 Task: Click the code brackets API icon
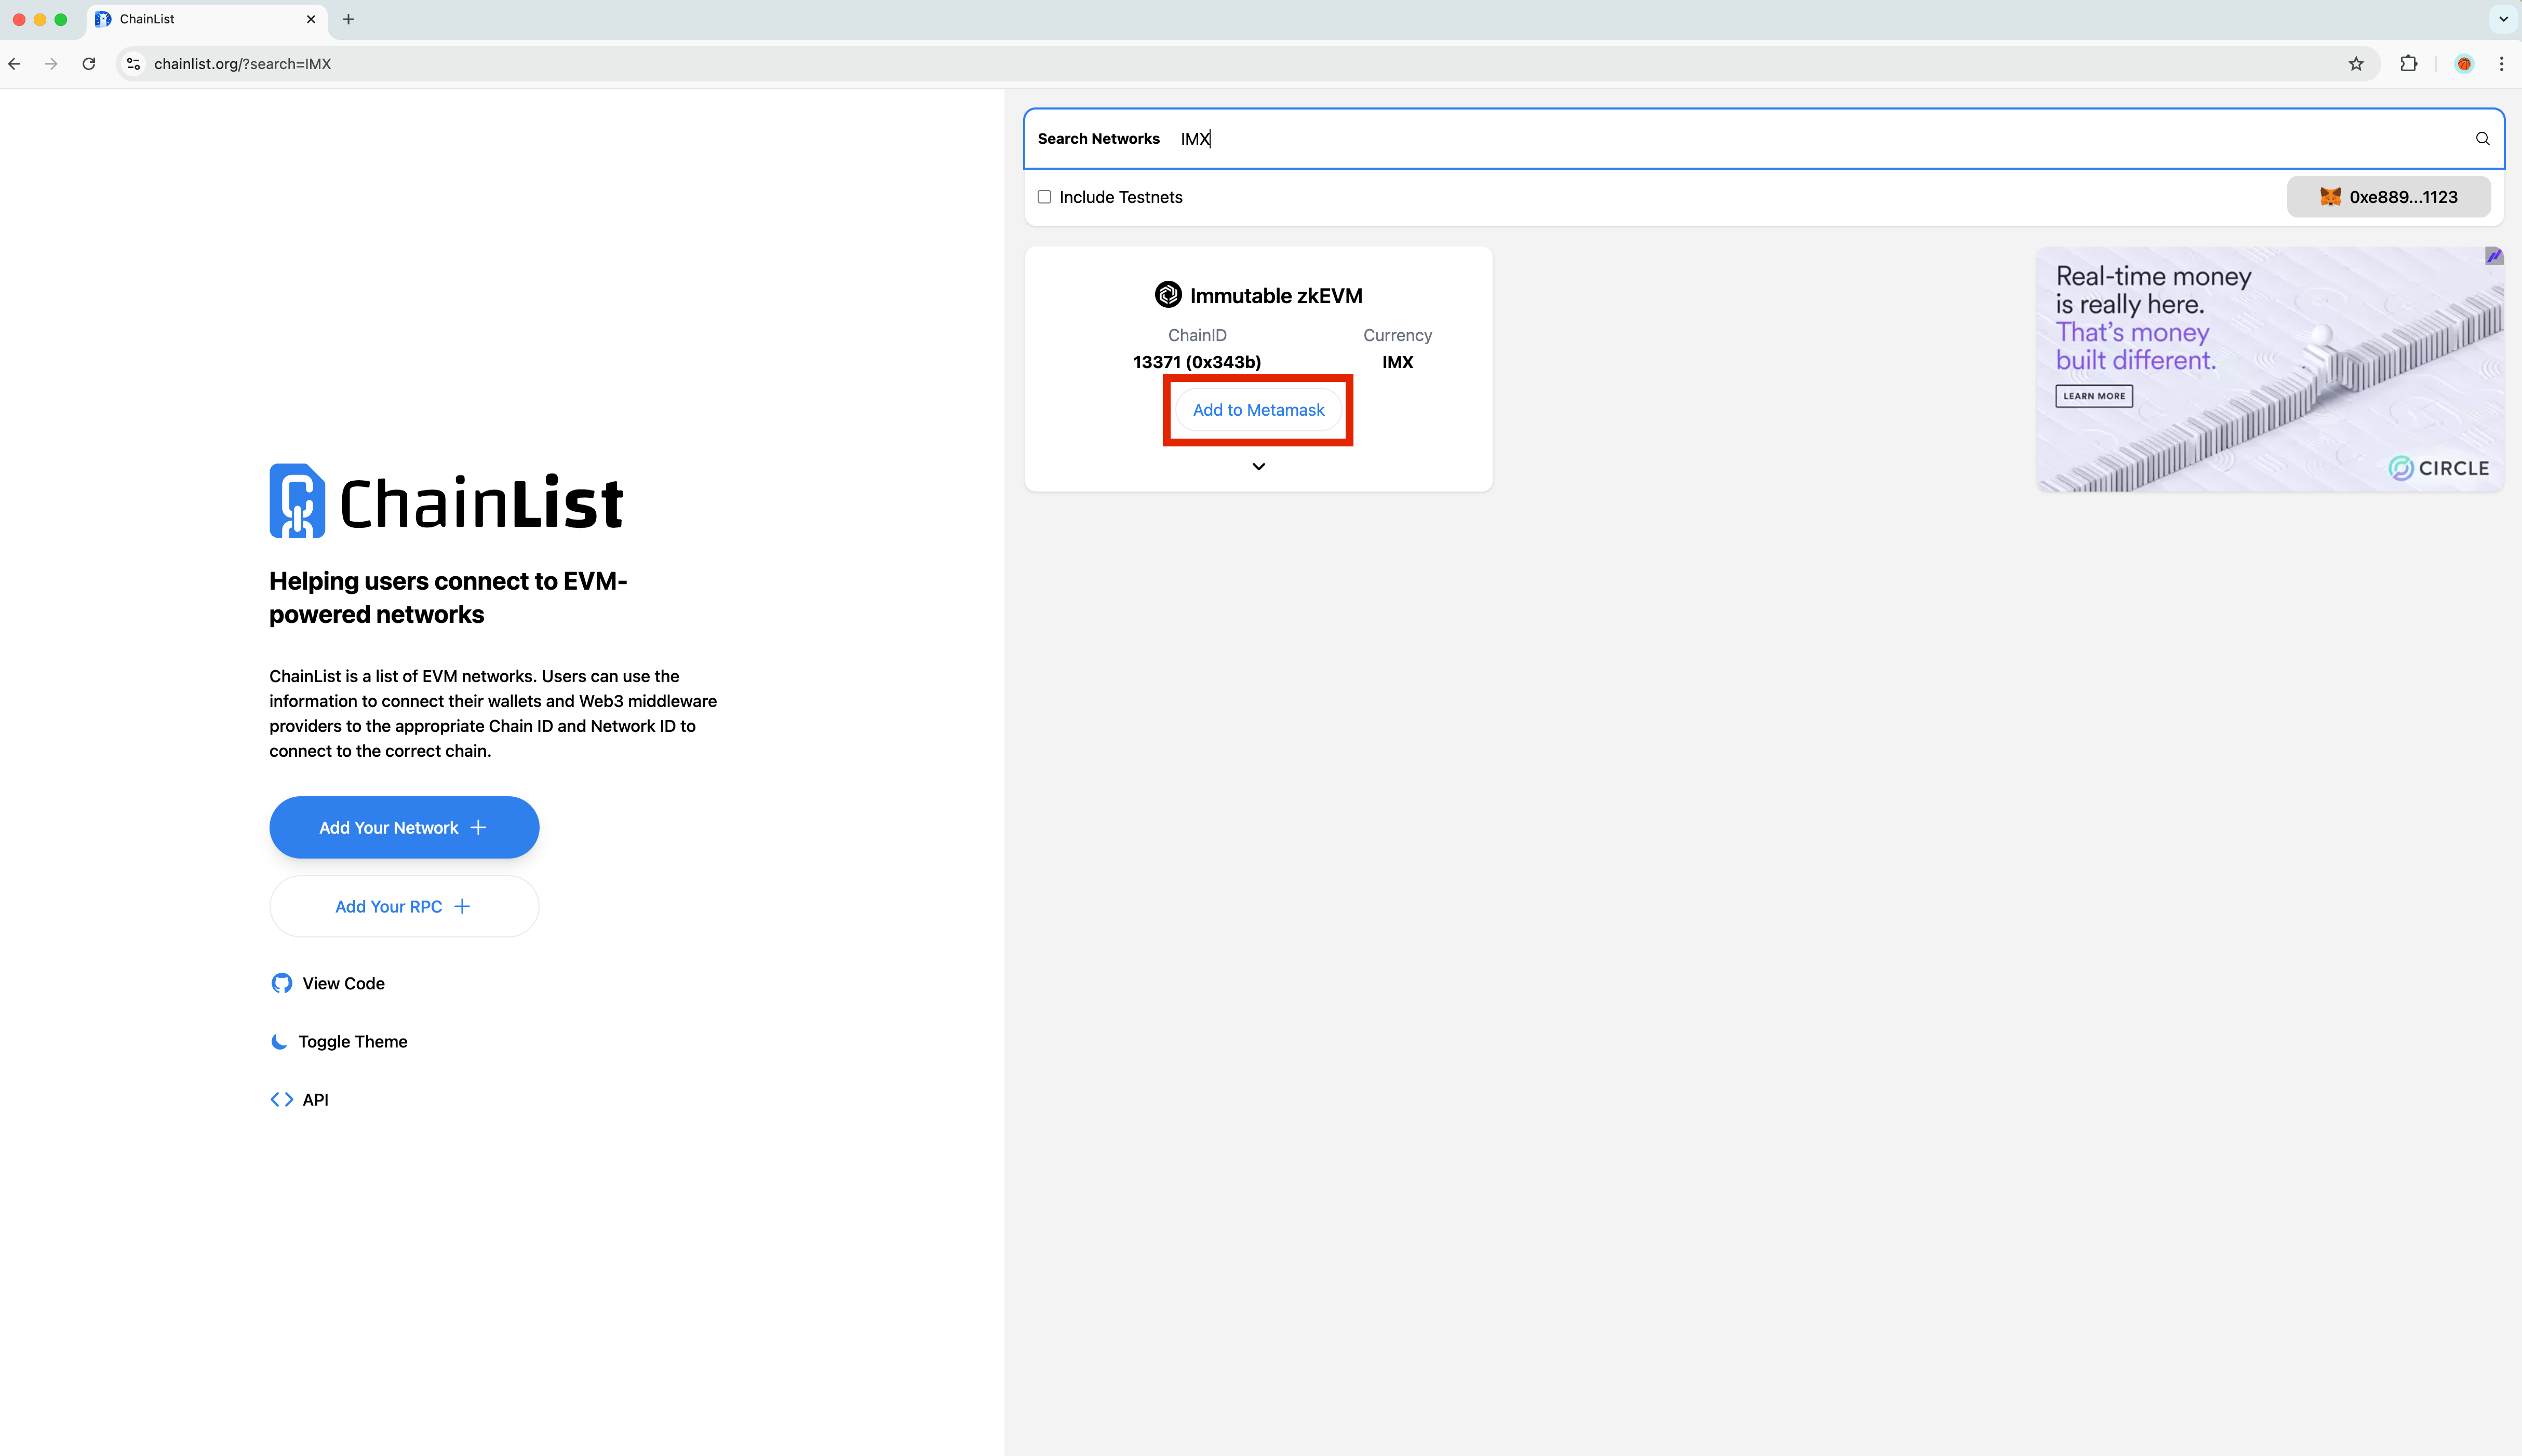click(x=282, y=1099)
